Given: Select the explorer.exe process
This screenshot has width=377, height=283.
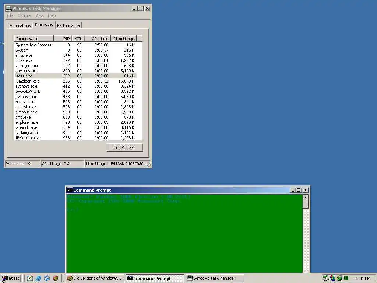Looking at the screenshot, I should [75, 122].
